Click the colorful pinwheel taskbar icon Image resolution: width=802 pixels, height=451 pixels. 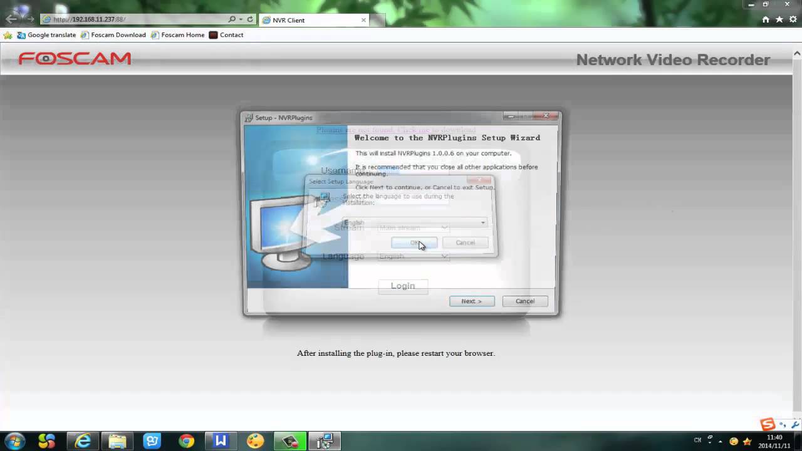click(x=47, y=441)
